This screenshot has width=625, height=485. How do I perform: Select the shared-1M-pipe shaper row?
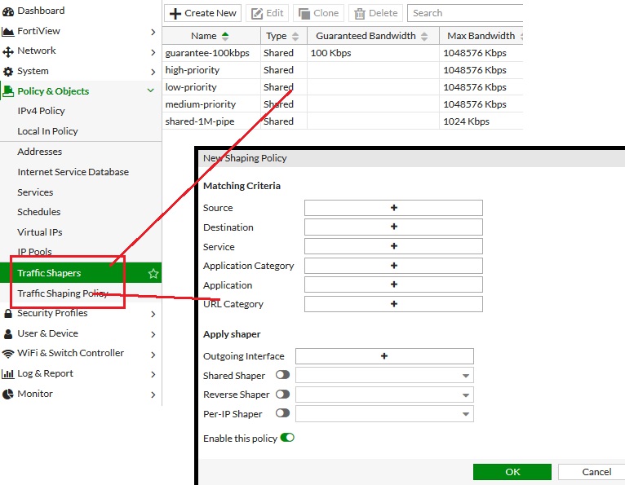coord(343,121)
